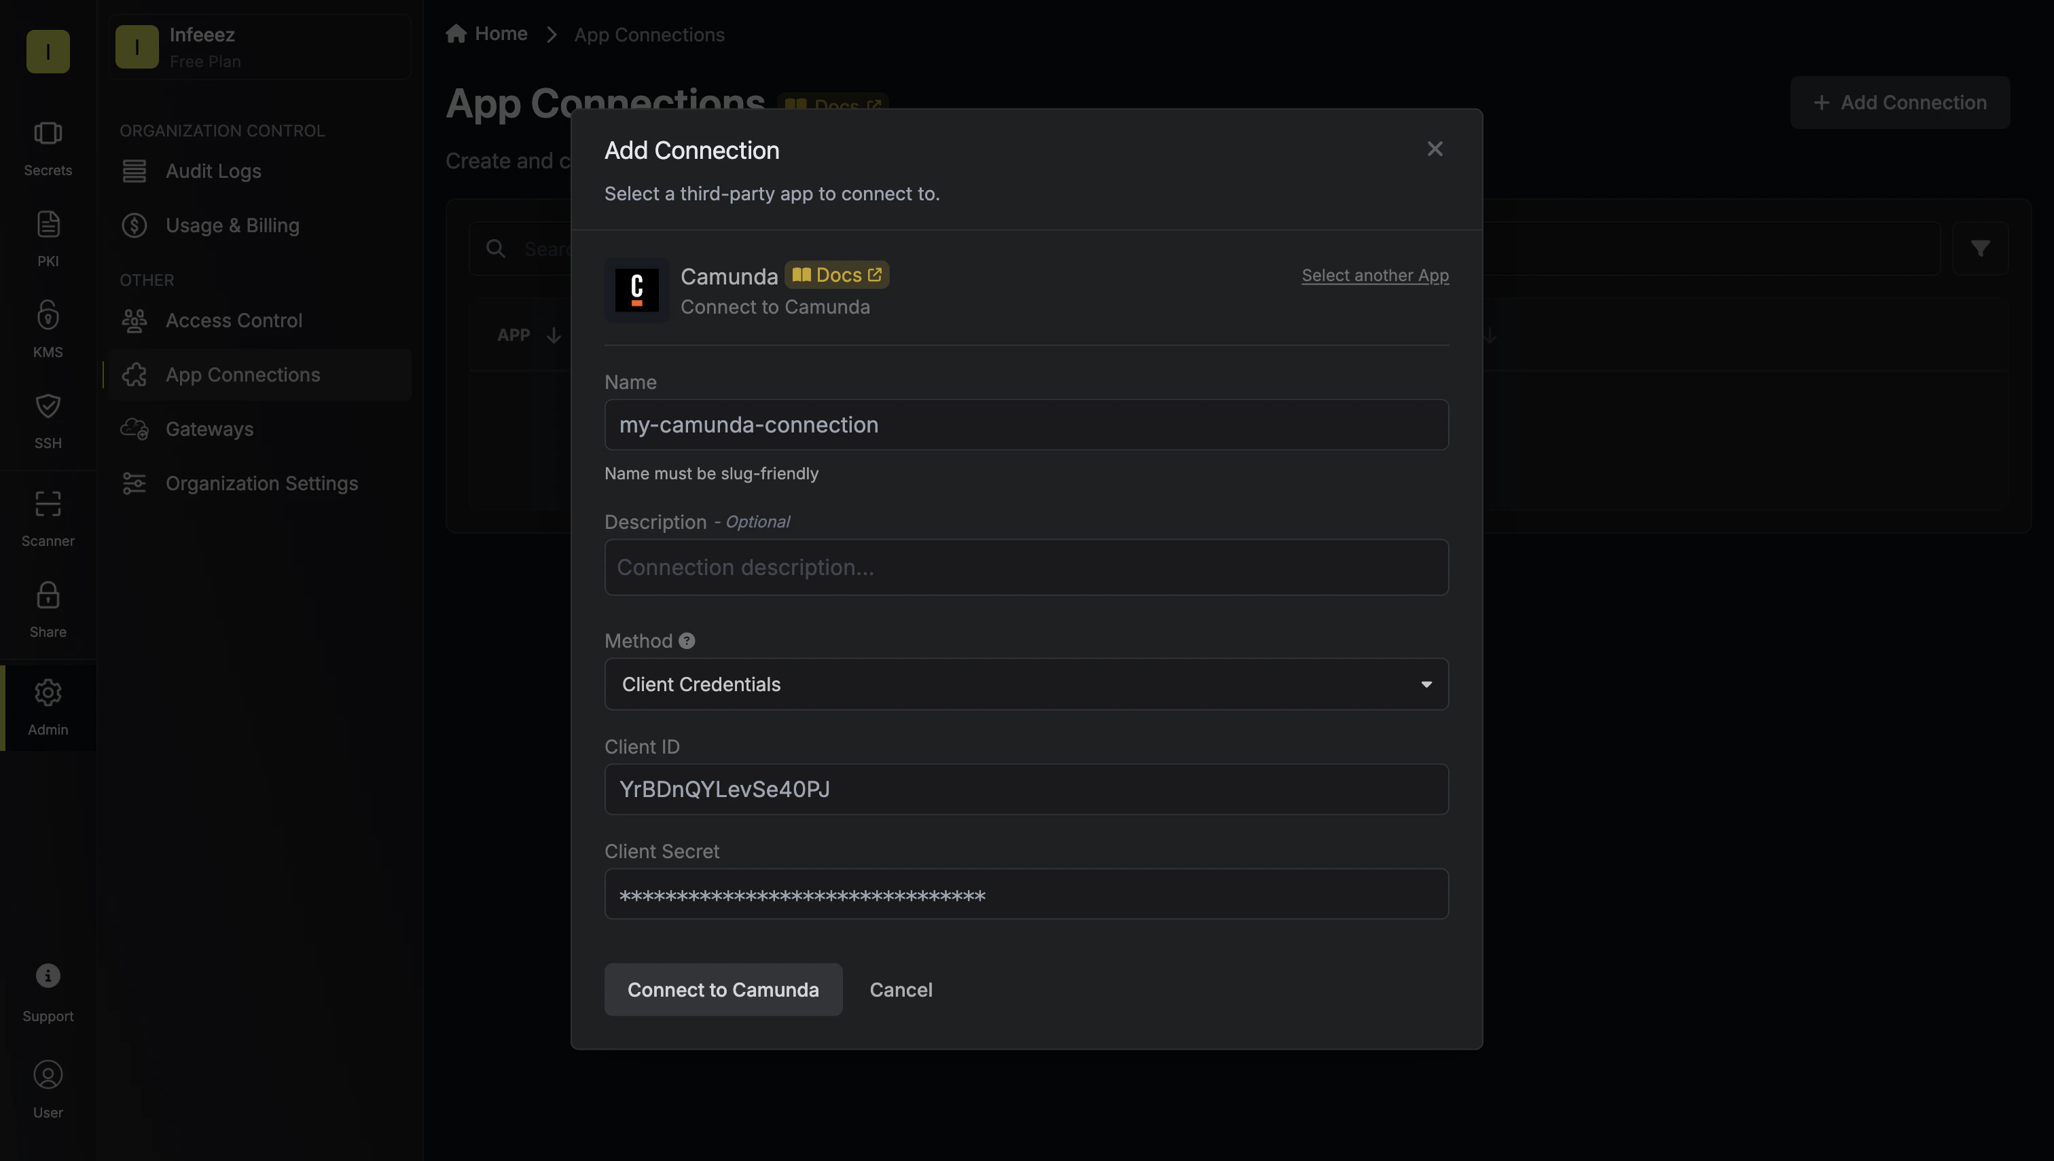
Task: Select App Connections in side menu
Action: pos(260,374)
